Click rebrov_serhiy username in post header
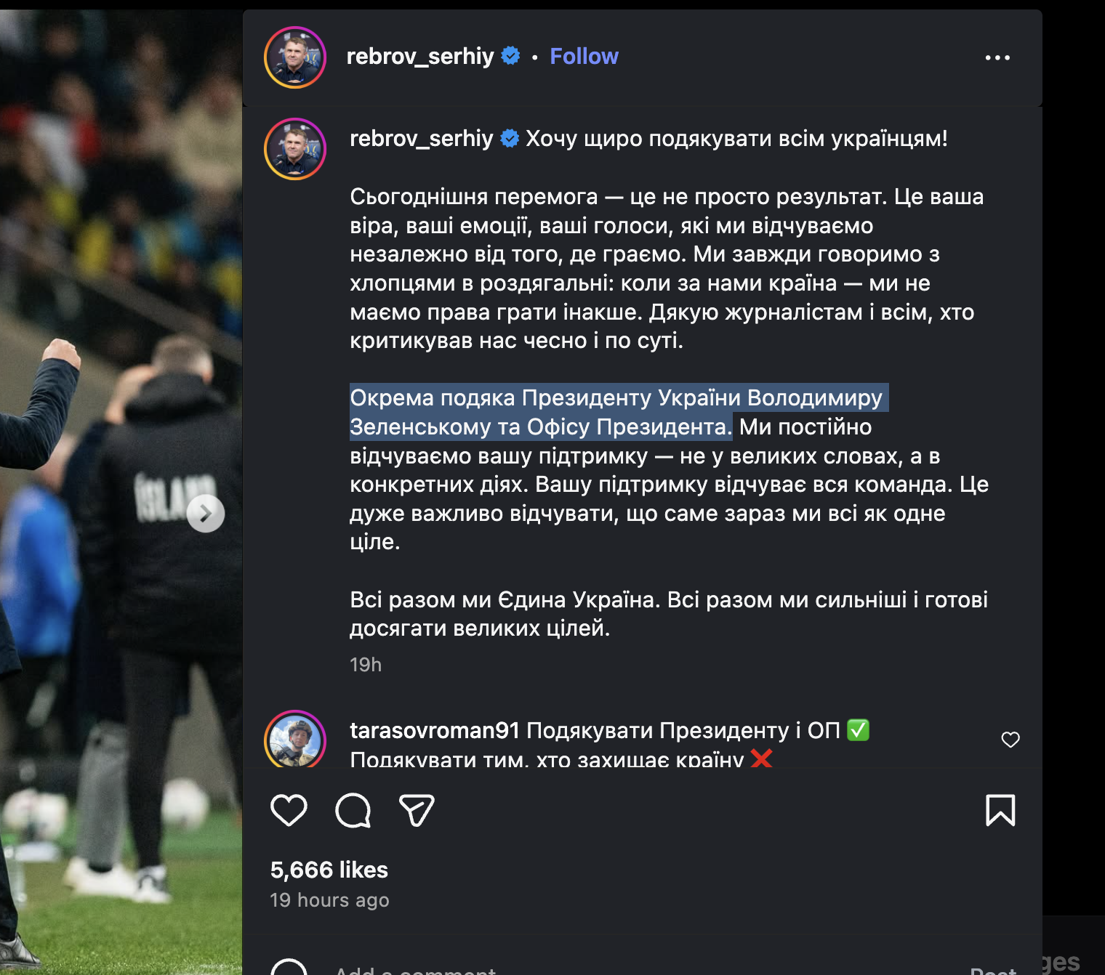Viewport: 1105px width, 975px height. 419,57
